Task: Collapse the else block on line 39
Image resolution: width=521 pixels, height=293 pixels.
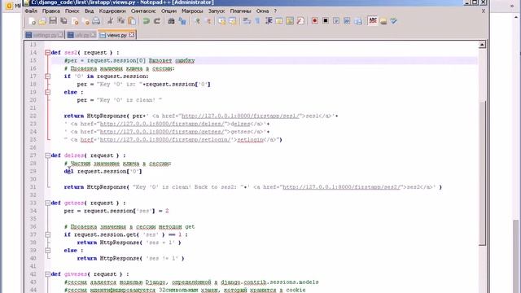Action: tap(47, 251)
